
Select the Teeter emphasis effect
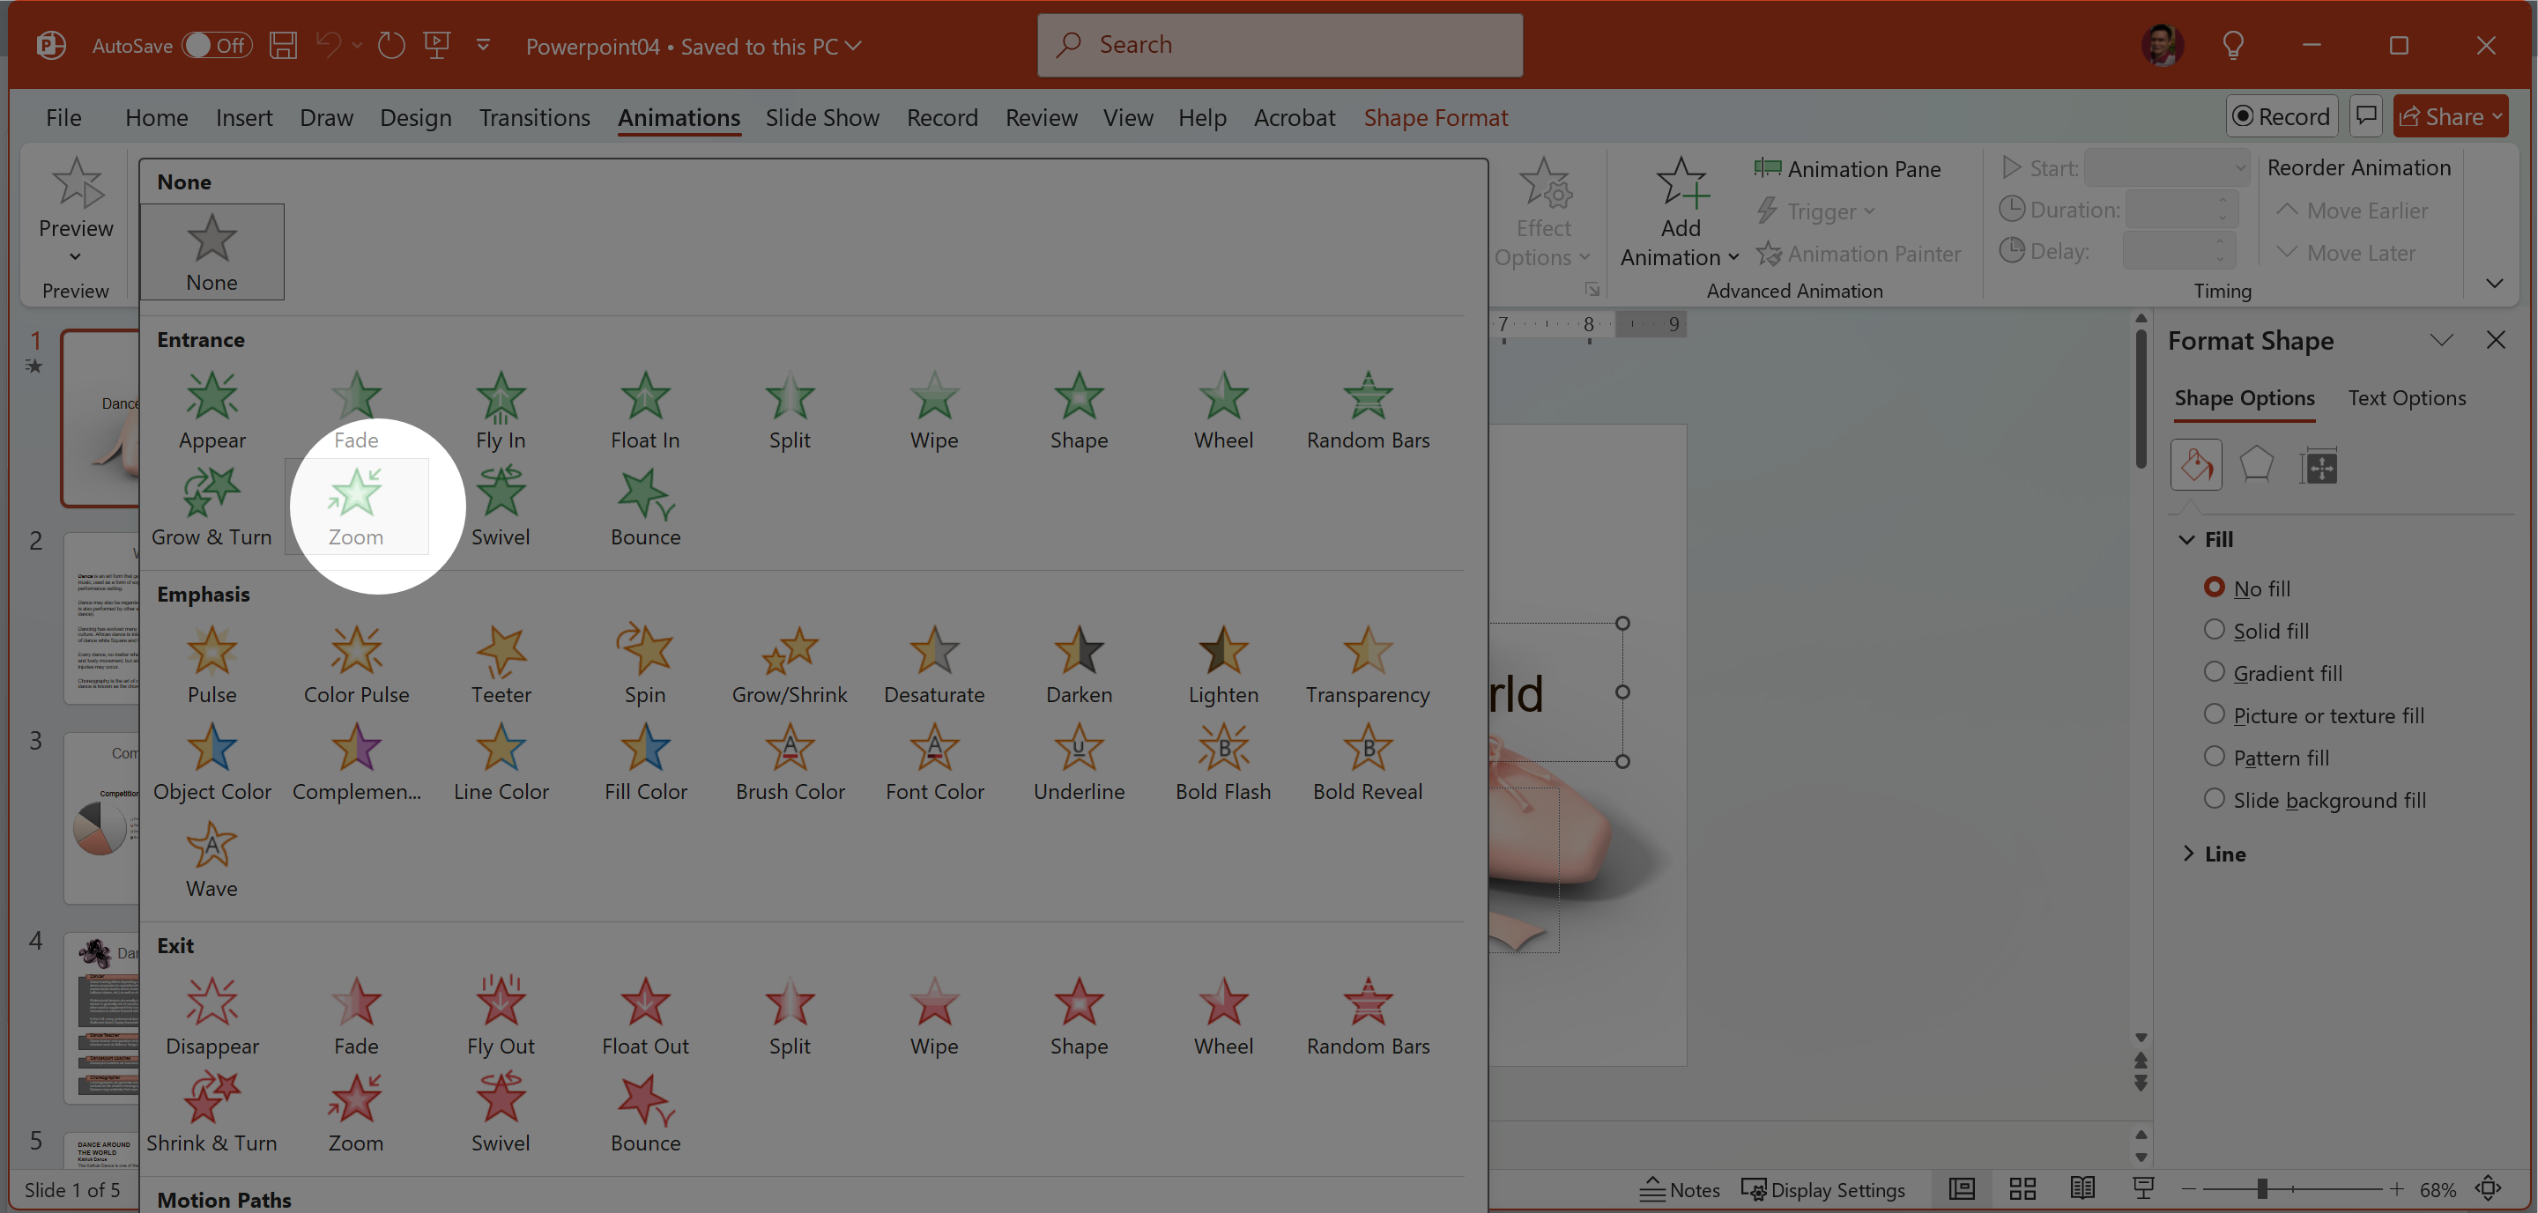click(501, 663)
